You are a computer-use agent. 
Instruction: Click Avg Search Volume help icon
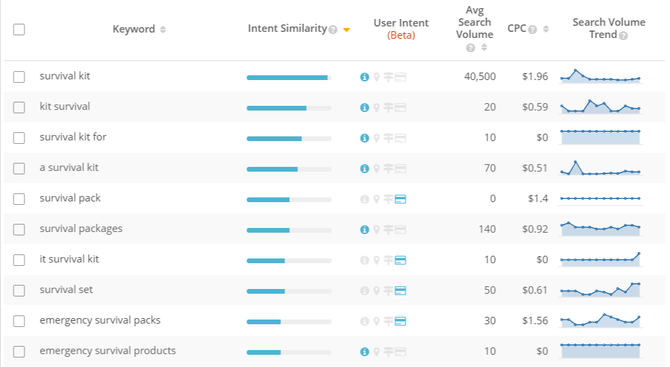tap(470, 48)
